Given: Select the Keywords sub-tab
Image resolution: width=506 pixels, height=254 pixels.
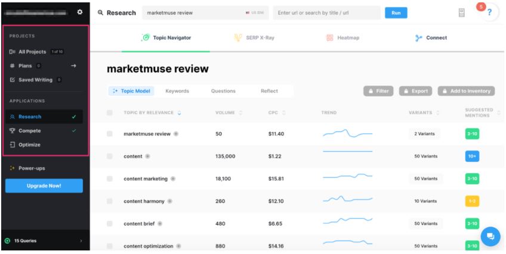Looking at the screenshot, I should point(177,91).
